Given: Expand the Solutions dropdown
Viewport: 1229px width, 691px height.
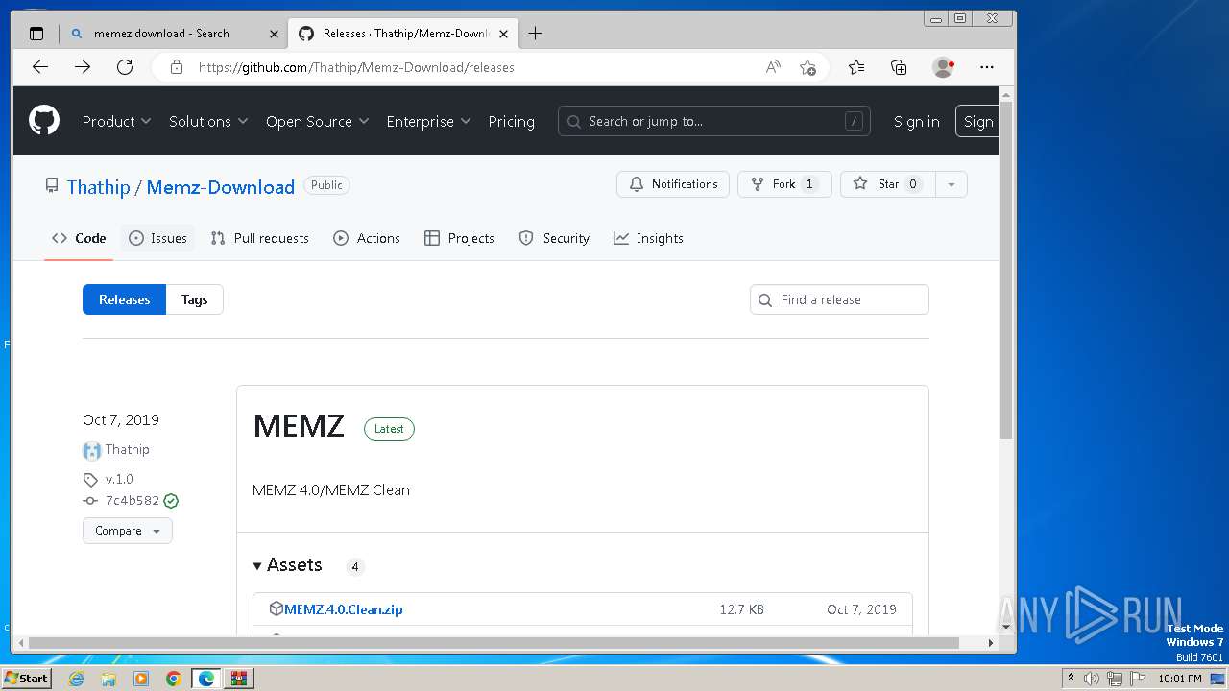Looking at the screenshot, I should point(208,122).
